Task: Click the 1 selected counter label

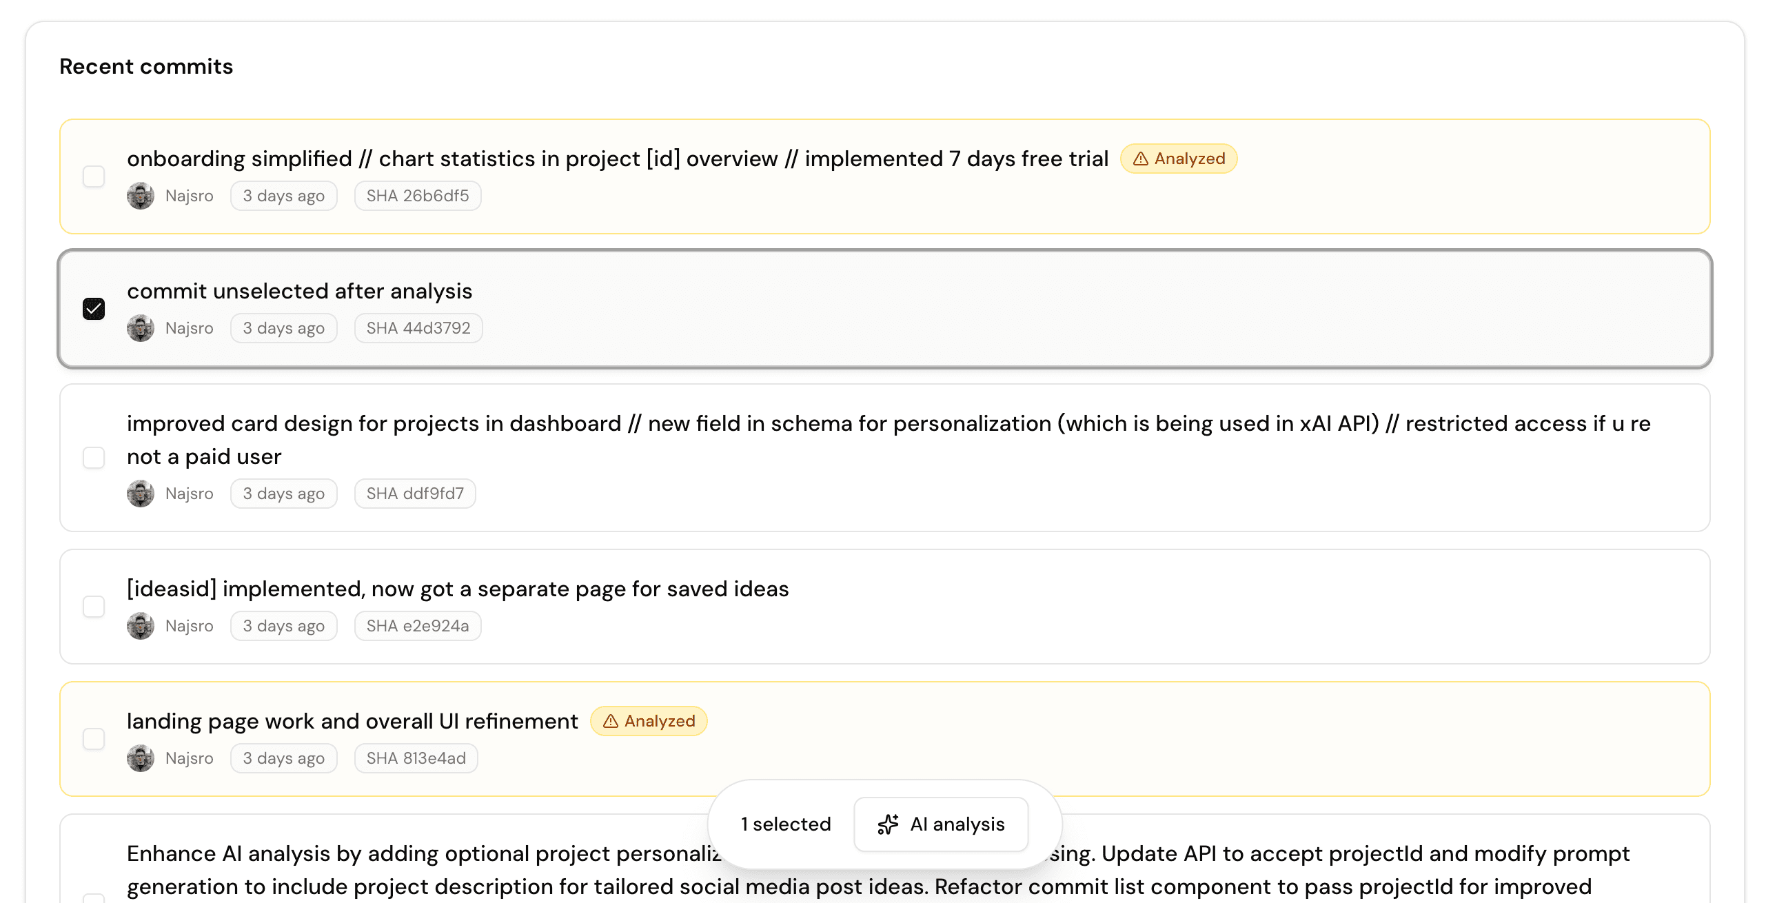Action: (786, 824)
